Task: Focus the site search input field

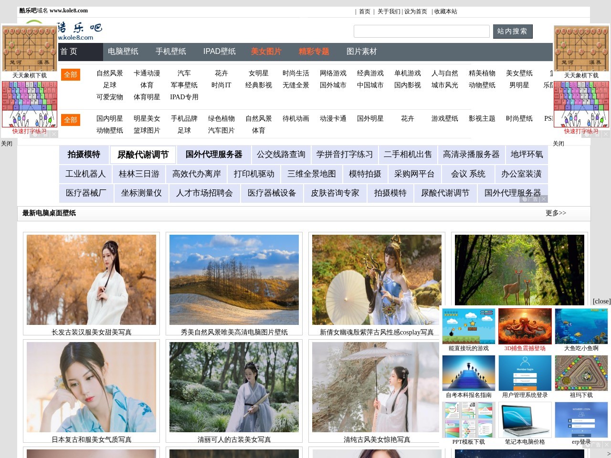Action: [x=421, y=31]
